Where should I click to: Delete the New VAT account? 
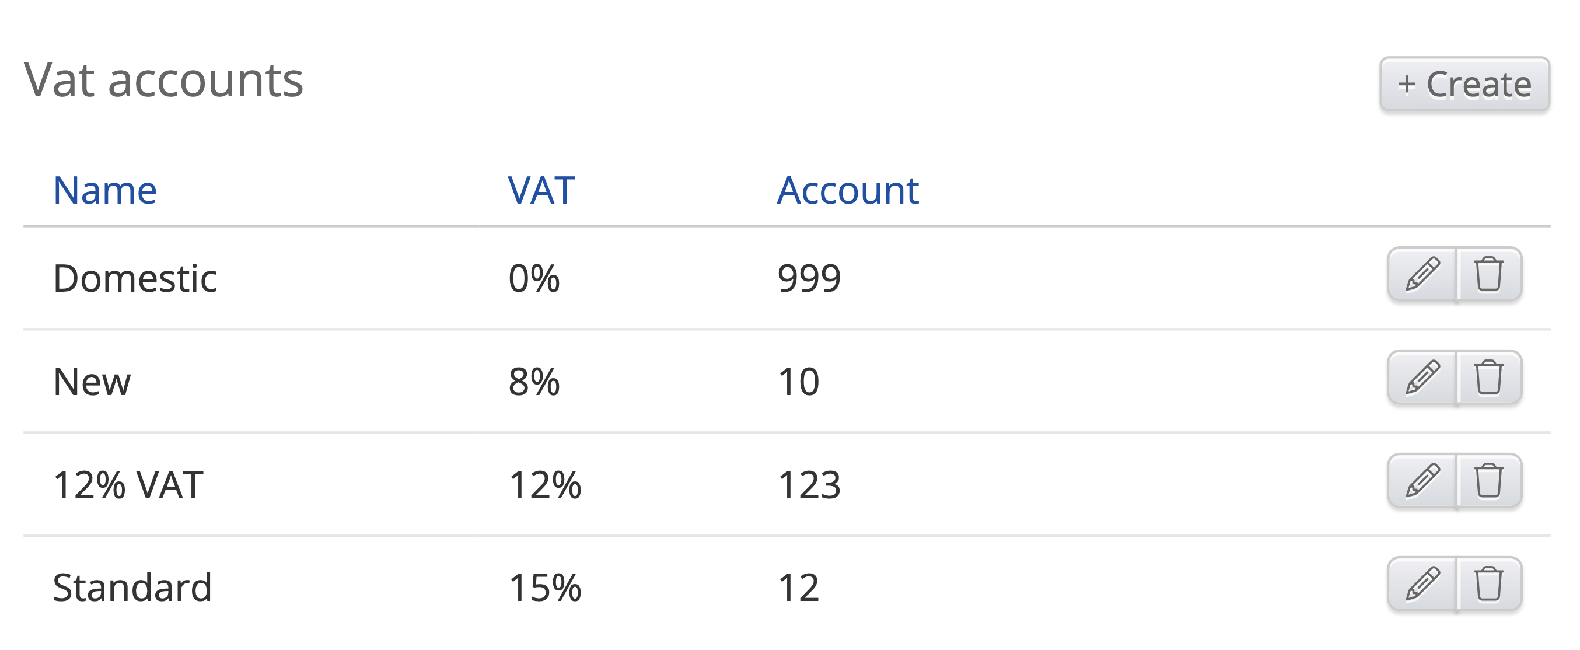1489,377
